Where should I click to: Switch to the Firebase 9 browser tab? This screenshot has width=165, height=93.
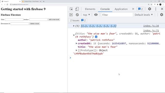[x=11, y=2]
